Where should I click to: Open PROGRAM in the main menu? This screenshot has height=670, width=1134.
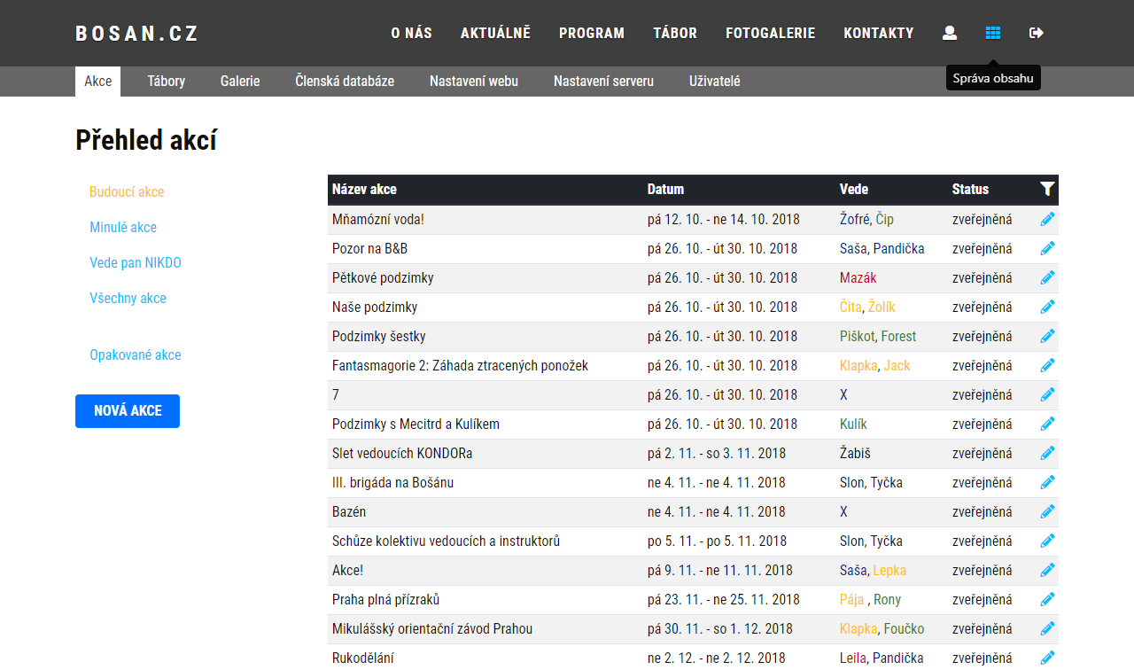pyautogui.click(x=592, y=33)
